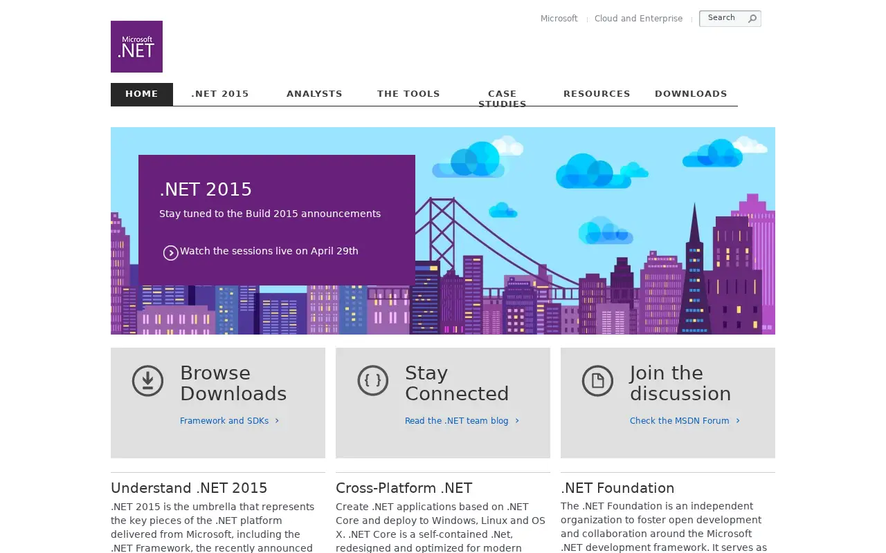Open the HOME navigation tab
This screenshot has width=886, height=553.
click(142, 94)
